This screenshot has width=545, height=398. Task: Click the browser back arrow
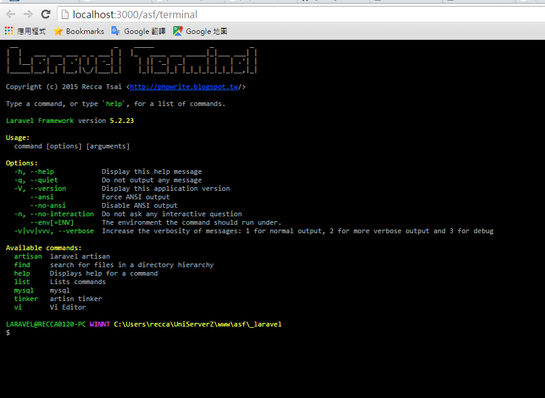tap(11, 15)
